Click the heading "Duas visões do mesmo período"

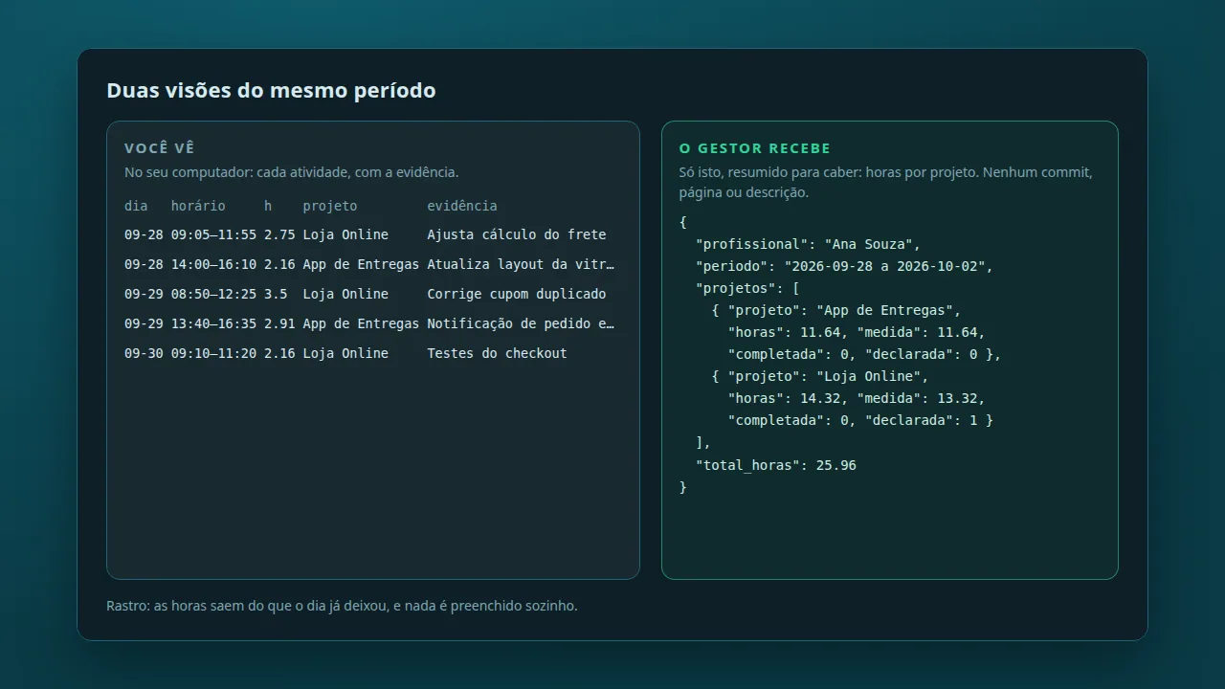coord(271,90)
